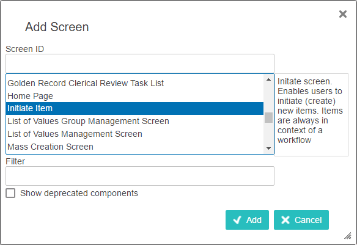
Task: Click the X icon on Cancel button
Action: 285,220
